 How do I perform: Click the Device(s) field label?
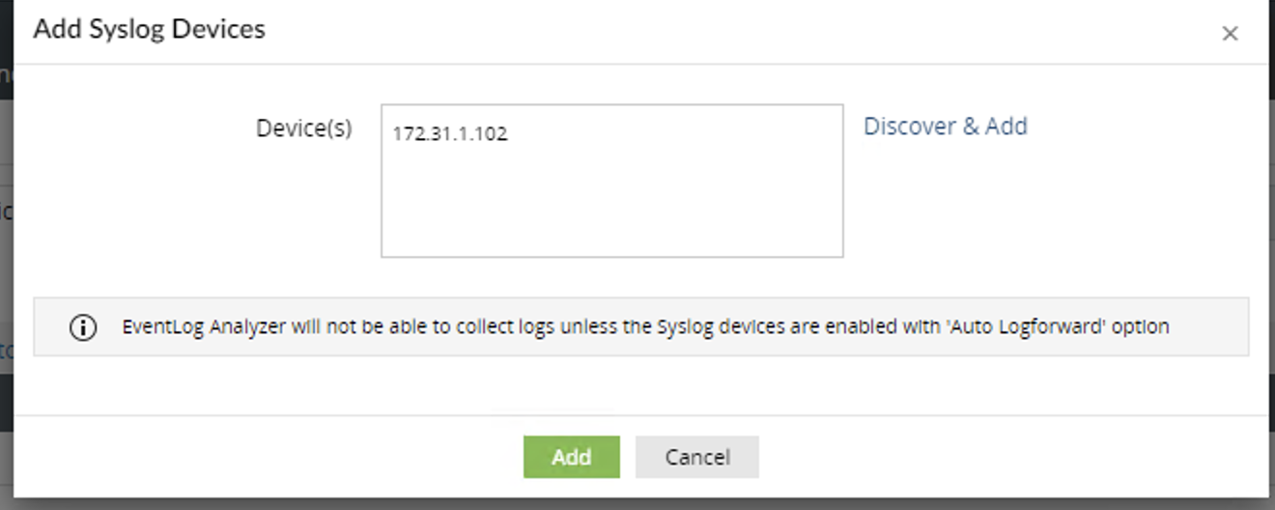(303, 127)
